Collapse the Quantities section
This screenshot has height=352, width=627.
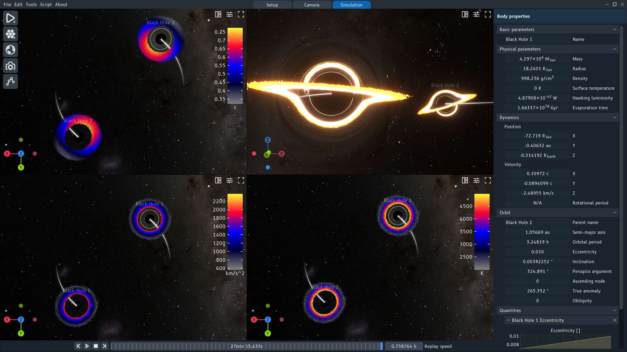point(615,310)
